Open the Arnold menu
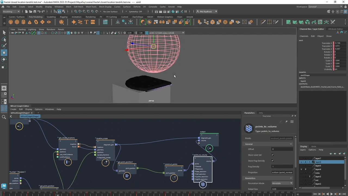 coord(171,7)
